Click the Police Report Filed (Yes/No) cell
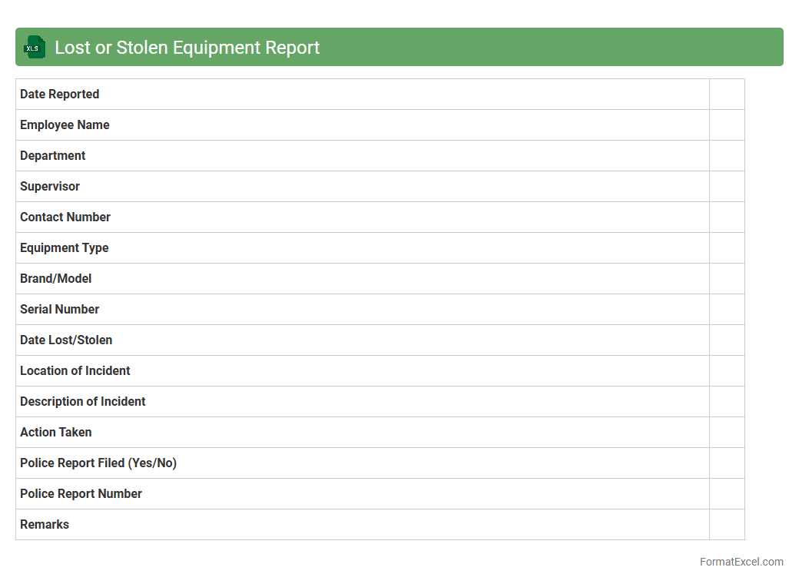This screenshot has width=799, height=584. (727, 463)
